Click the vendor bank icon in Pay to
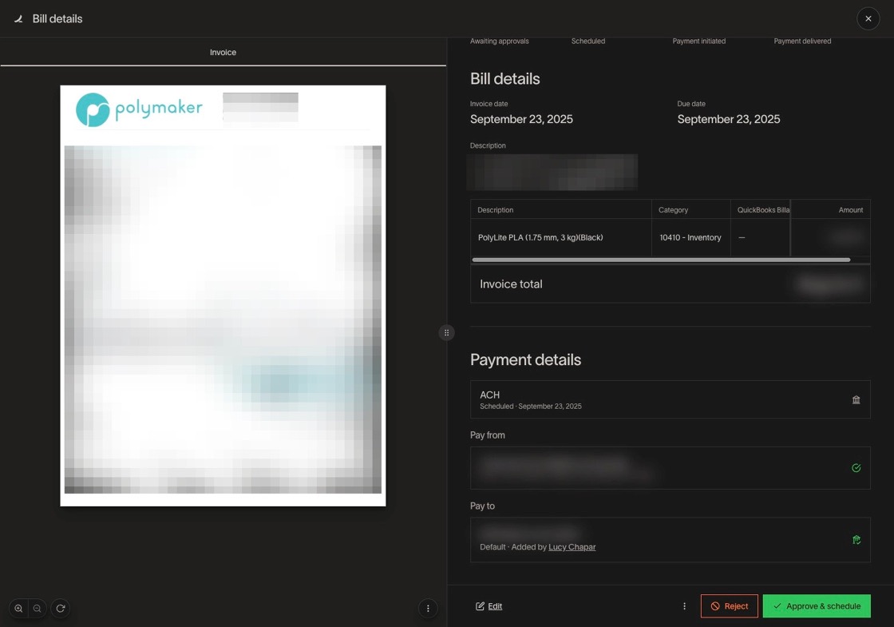 tap(856, 540)
